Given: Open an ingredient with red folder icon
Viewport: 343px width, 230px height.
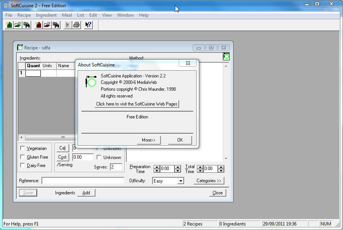Looking at the screenshot, I should (x=47, y=25).
